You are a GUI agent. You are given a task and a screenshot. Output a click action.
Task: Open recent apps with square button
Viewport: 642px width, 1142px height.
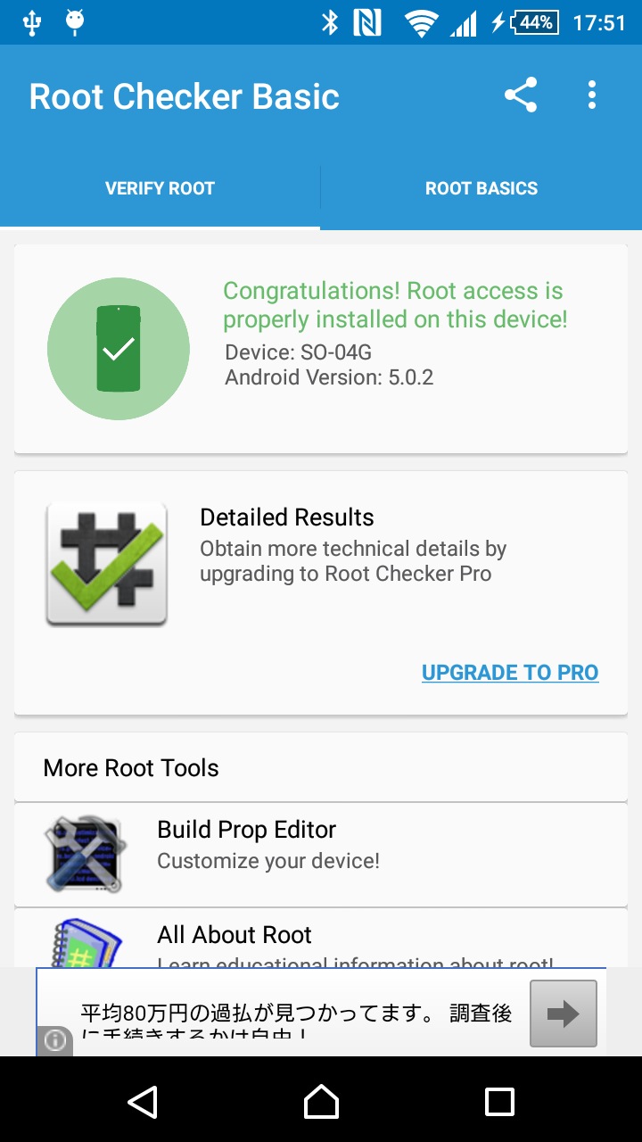[x=499, y=1102]
